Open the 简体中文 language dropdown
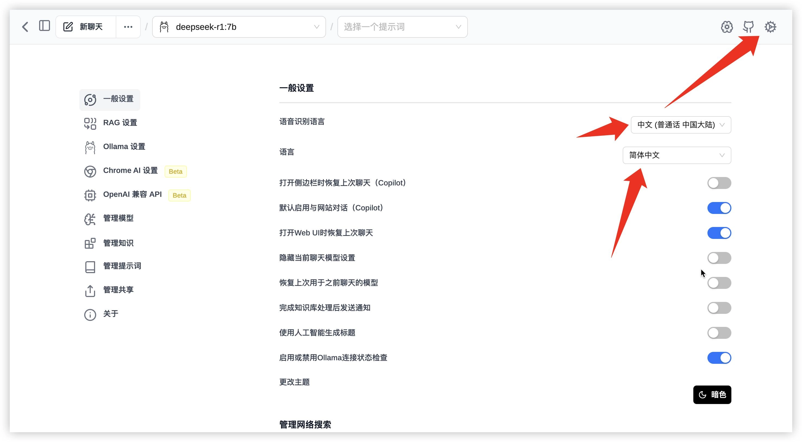802x442 pixels. 677,155
